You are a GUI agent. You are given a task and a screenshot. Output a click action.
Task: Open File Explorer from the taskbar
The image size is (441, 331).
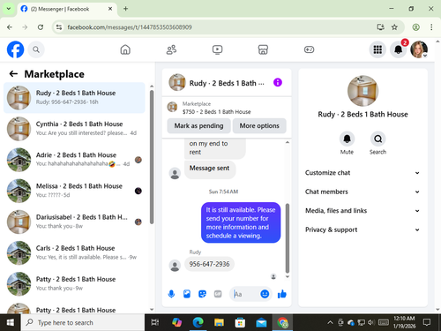219,322
